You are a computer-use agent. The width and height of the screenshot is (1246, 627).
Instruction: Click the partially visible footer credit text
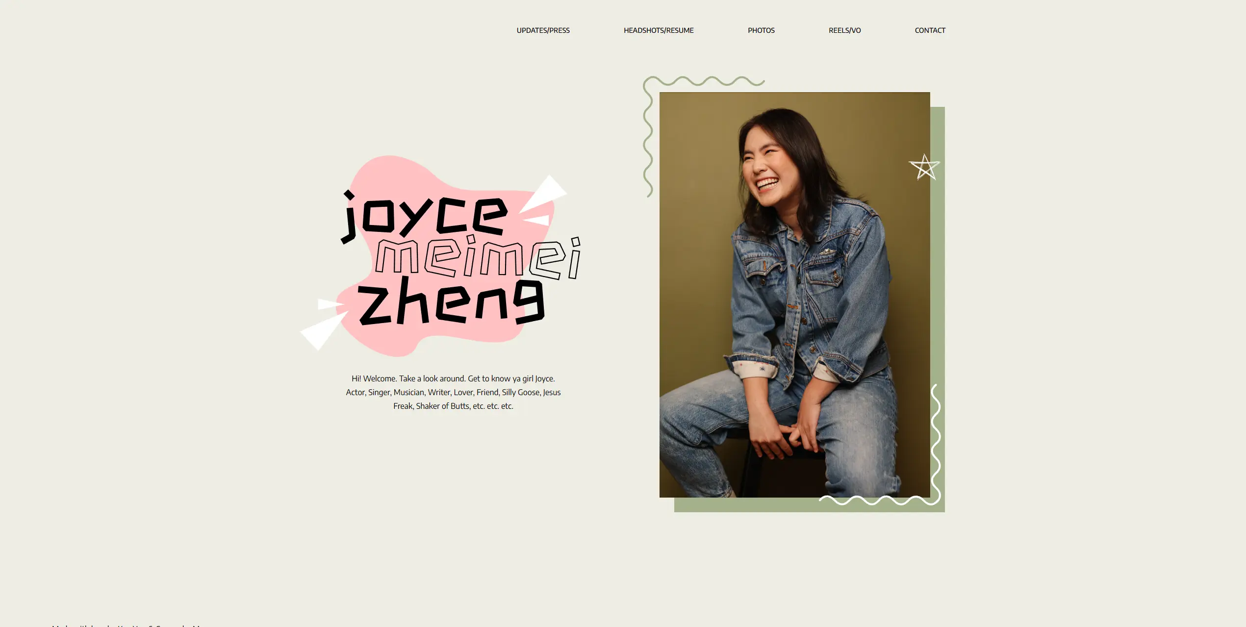pos(127,625)
